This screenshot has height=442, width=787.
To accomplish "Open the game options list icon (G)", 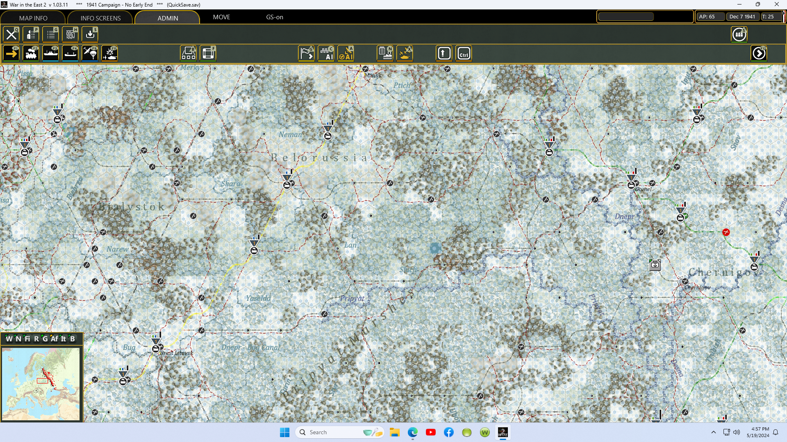I will click(51, 34).
